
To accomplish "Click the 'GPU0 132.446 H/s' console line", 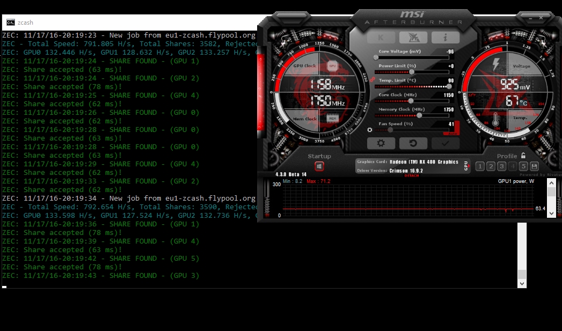I will click(x=130, y=53).
